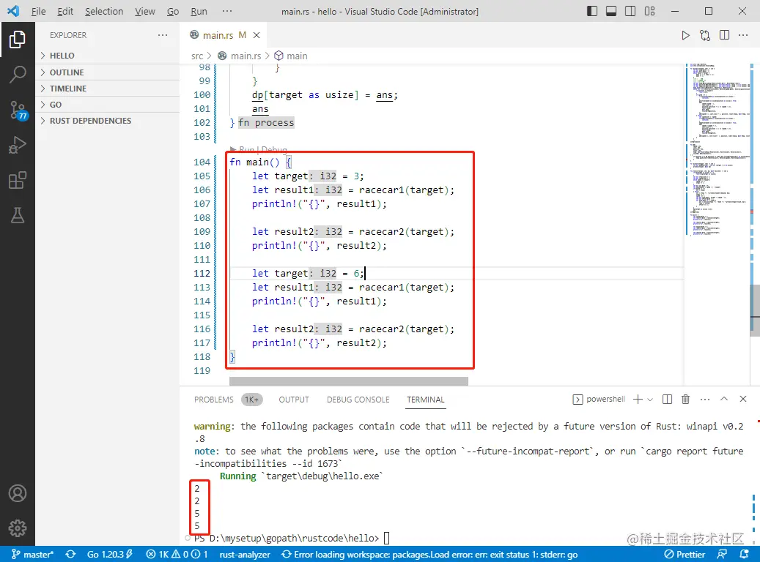Expand the GO section
760x562 pixels.
108,105
